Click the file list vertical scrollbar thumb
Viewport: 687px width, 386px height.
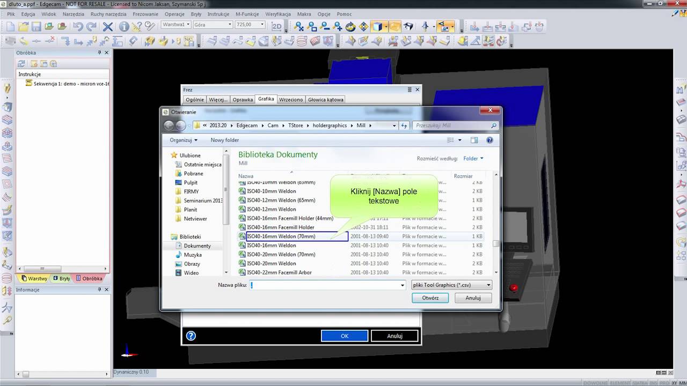coord(496,243)
